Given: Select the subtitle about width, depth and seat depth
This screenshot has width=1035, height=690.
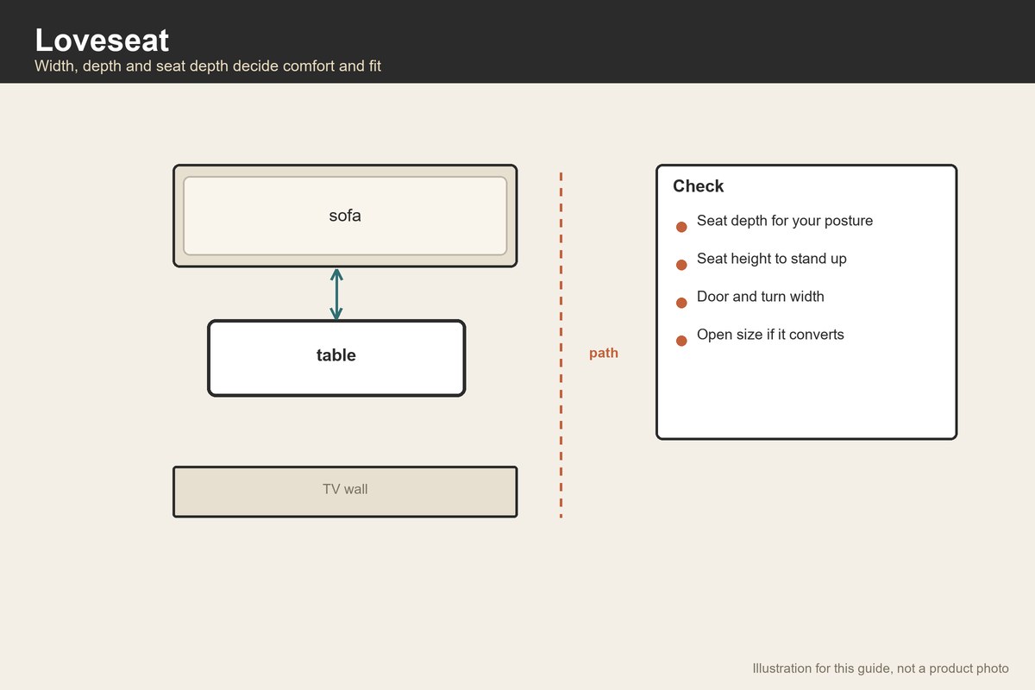Looking at the screenshot, I should click(208, 66).
